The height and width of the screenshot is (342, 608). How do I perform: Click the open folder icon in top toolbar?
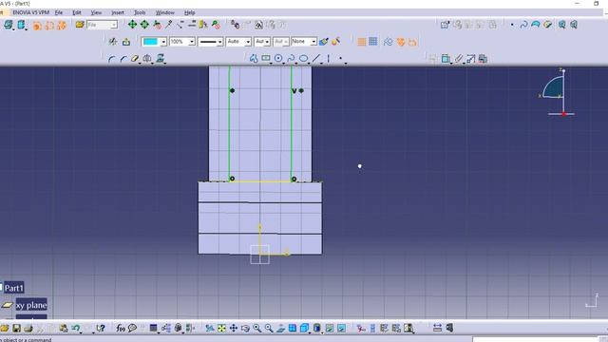tap(80, 25)
